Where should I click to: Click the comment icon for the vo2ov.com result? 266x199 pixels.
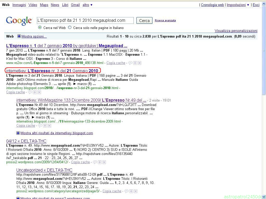click(130, 63)
